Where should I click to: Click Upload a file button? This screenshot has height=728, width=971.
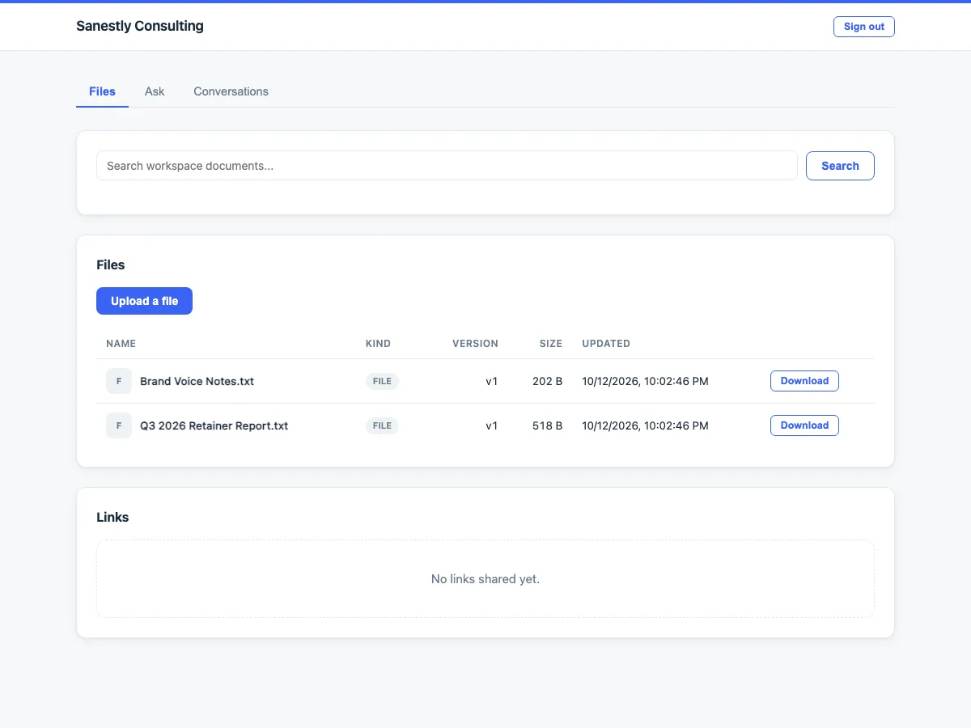[144, 301]
